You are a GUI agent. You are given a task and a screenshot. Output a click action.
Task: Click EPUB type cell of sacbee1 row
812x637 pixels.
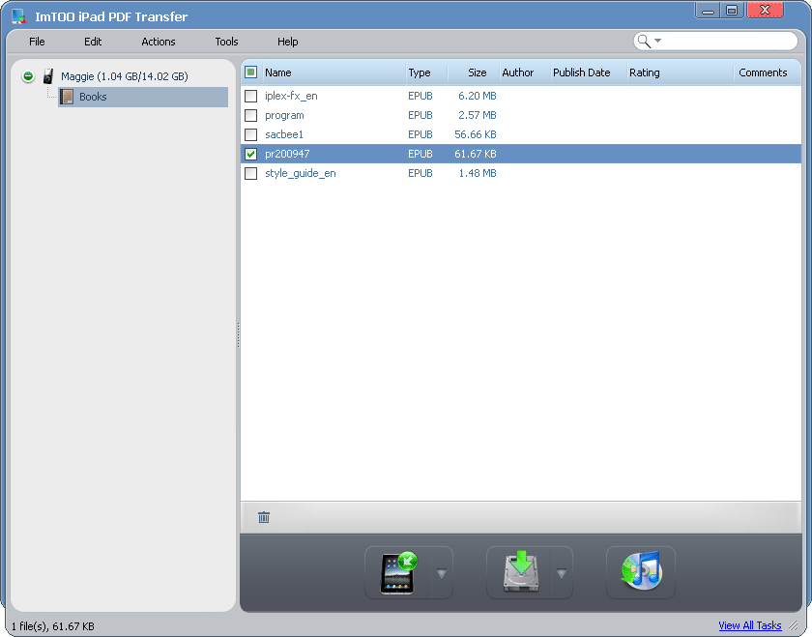click(x=420, y=134)
